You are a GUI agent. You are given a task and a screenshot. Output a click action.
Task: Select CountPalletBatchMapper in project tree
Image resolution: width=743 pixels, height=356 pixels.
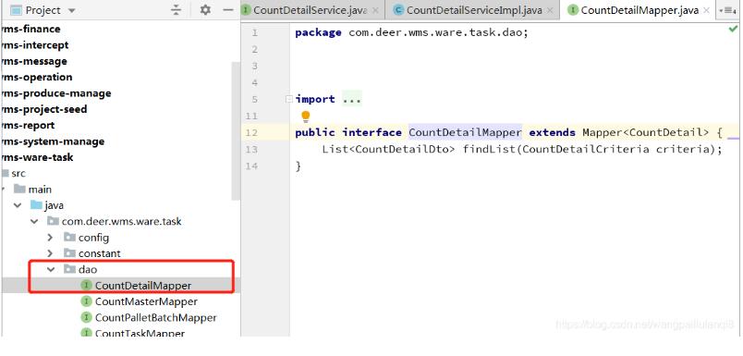point(155,317)
